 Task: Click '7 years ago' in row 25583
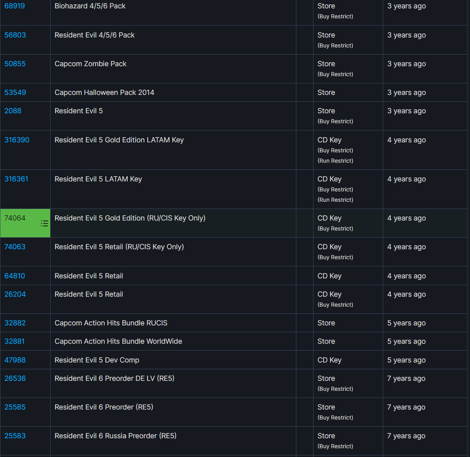[406, 436]
